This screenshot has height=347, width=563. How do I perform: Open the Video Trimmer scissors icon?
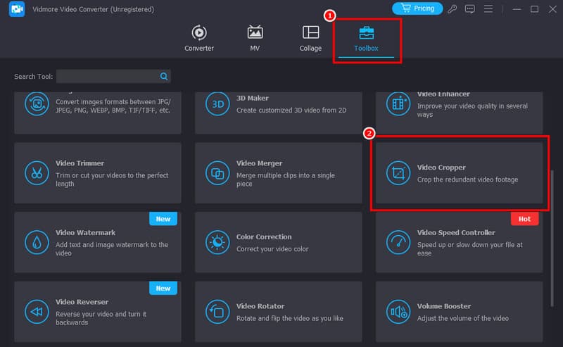pyautogui.click(x=36, y=172)
